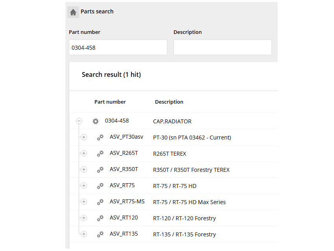
Task: Click into the Description search field
Action: click(x=222, y=47)
